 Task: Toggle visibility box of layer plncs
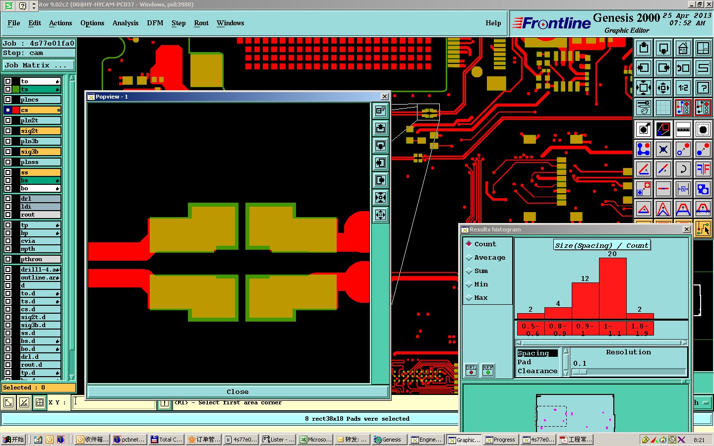click(x=8, y=100)
